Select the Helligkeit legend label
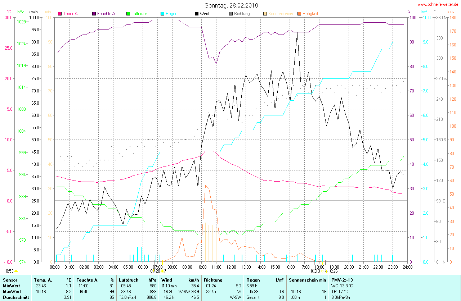The height and width of the screenshot is (301, 461). click(310, 14)
